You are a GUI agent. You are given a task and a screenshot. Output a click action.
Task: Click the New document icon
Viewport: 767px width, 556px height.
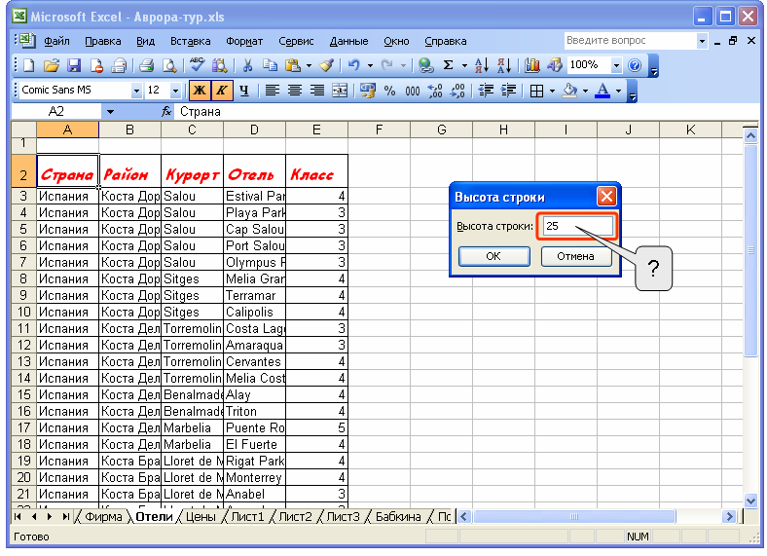29,65
